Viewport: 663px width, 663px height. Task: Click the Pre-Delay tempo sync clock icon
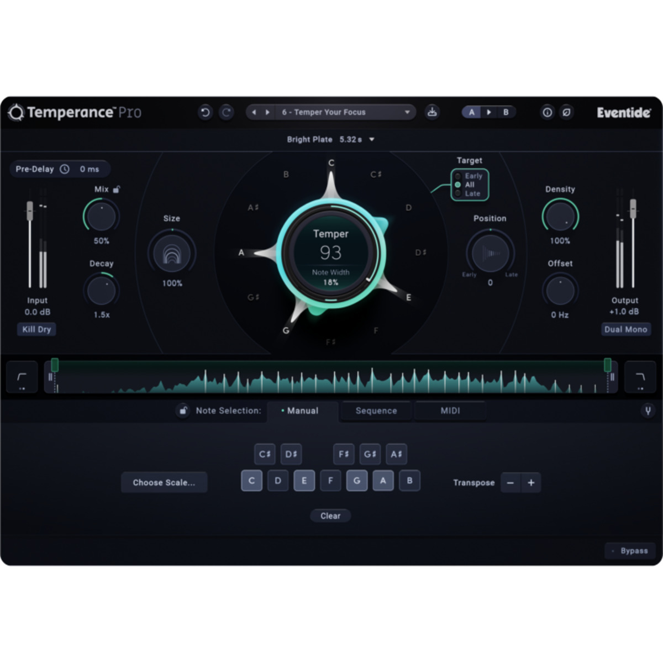[x=65, y=169]
